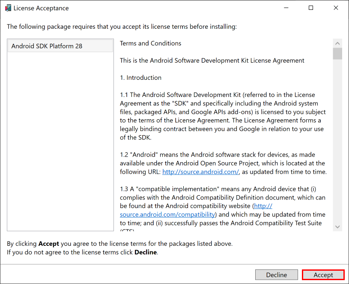Open the source.android.com link
Image resolution: width=349 pixels, height=284 pixels.
tap(200, 172)
